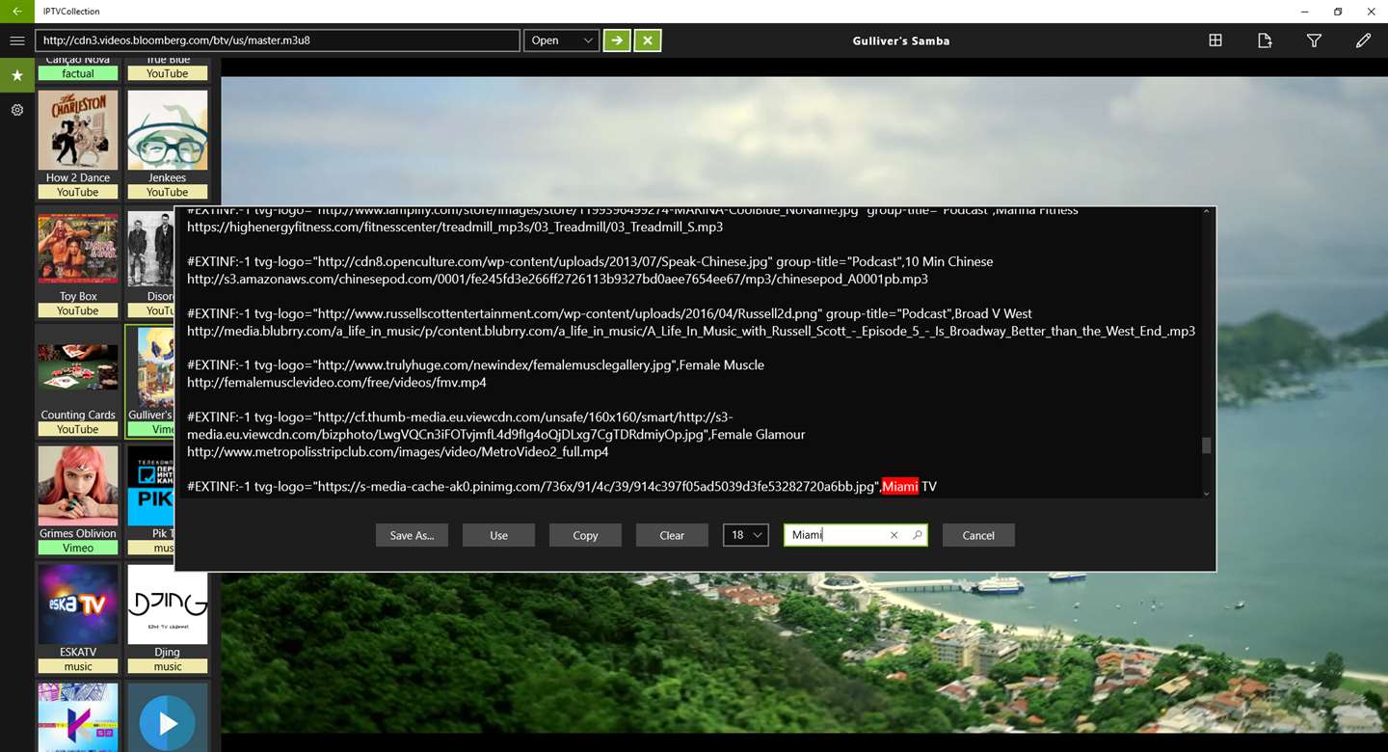The height and width of the screenshot is (752, 1388).
Task: Expand the font size 18 dropdown
Action: [x=746, y=535]
